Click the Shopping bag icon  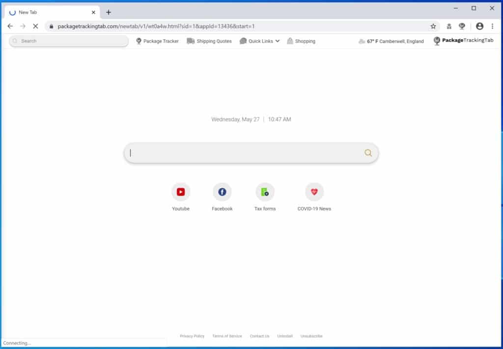(x=290, y=41)
